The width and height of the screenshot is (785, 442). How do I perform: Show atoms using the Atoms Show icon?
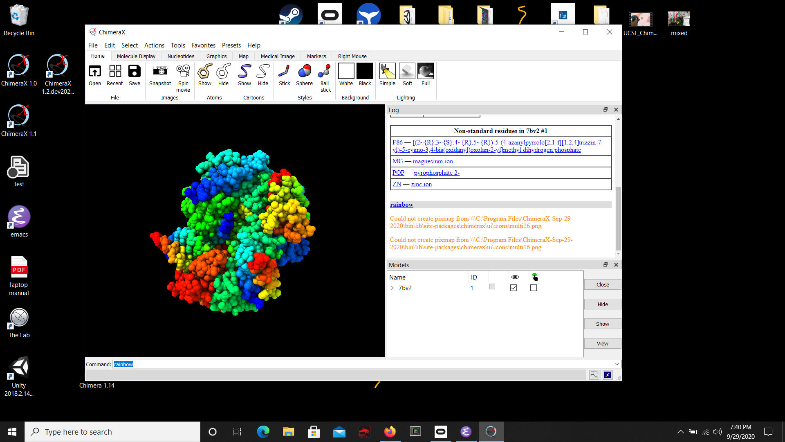point(205,72)
